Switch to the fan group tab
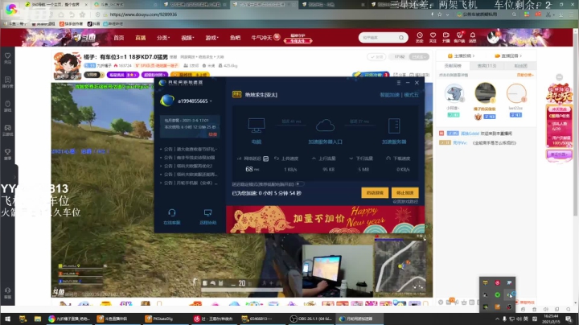Viewport: 579px width, 325px height. (x=520, y=66)
